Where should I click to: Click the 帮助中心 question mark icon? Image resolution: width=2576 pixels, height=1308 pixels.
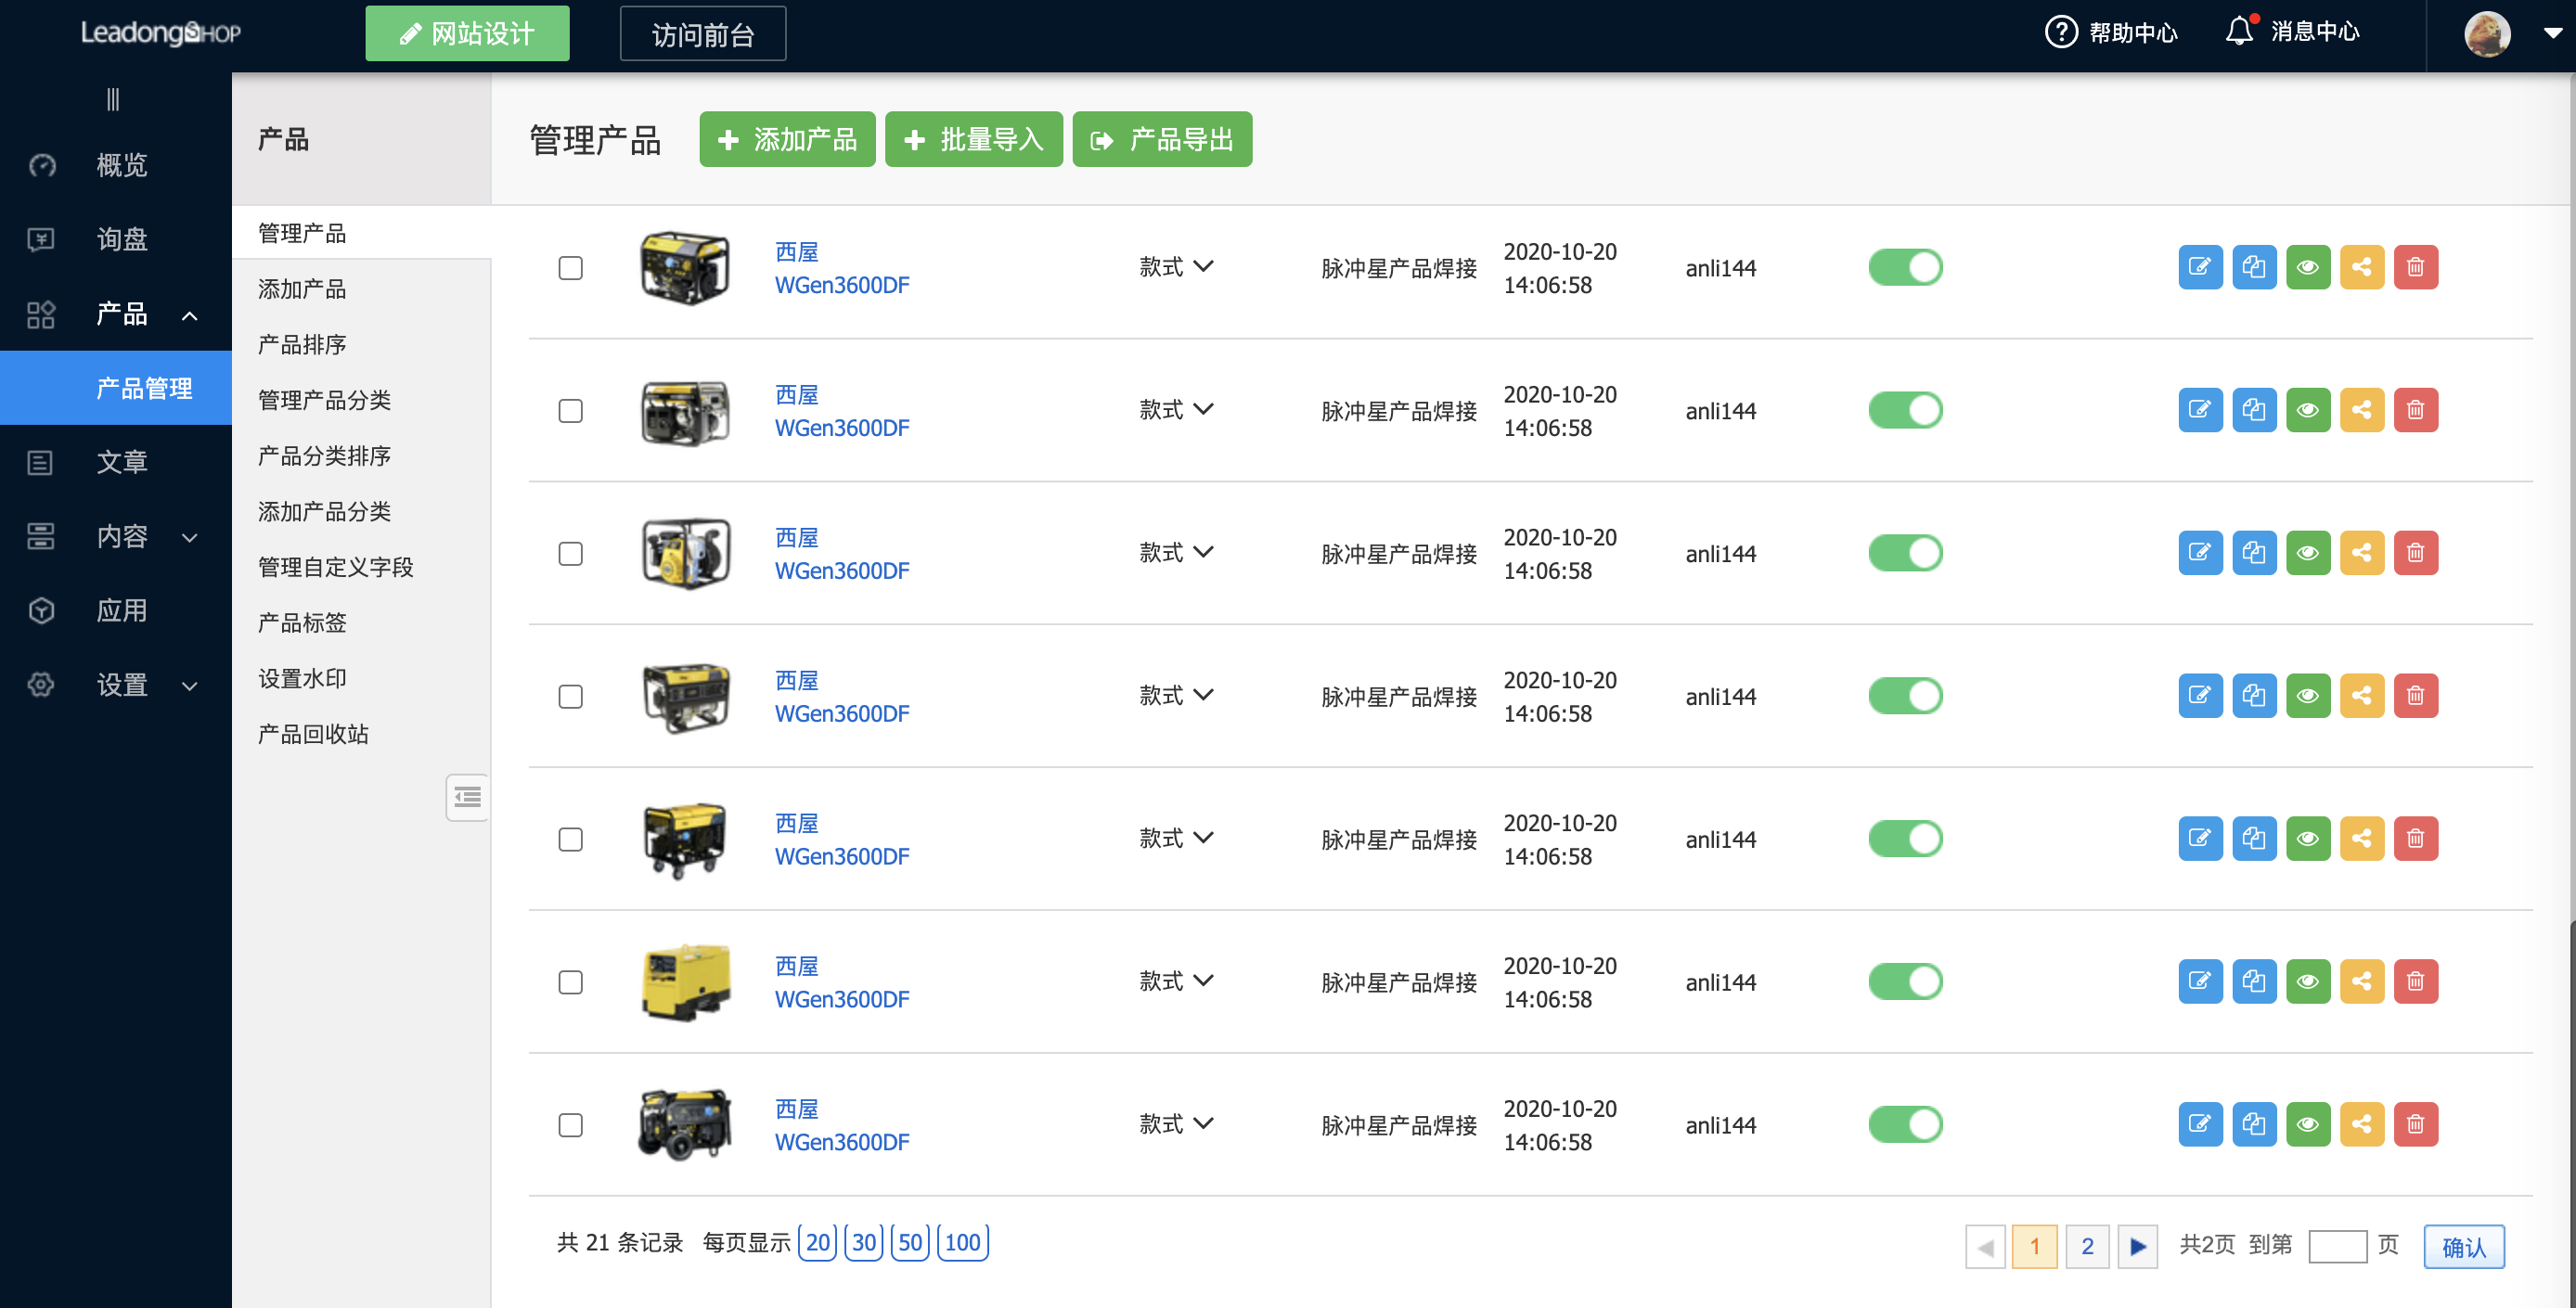2061,32
